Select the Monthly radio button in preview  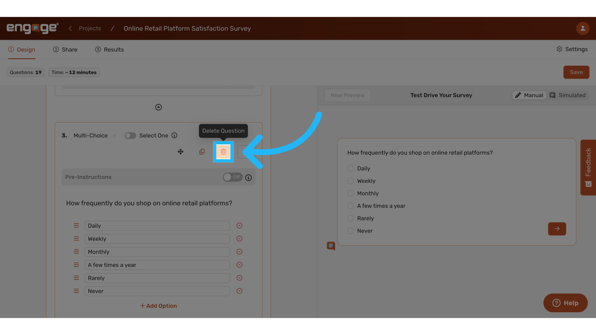350,193
